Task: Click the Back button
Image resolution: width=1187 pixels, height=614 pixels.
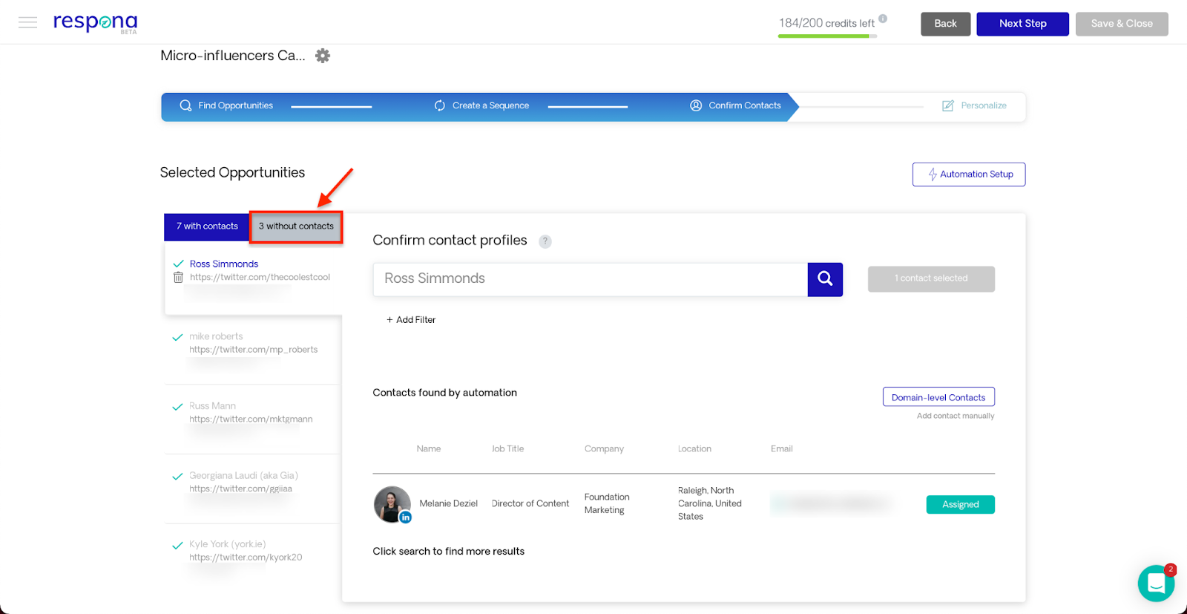Action: click(945, 24)
